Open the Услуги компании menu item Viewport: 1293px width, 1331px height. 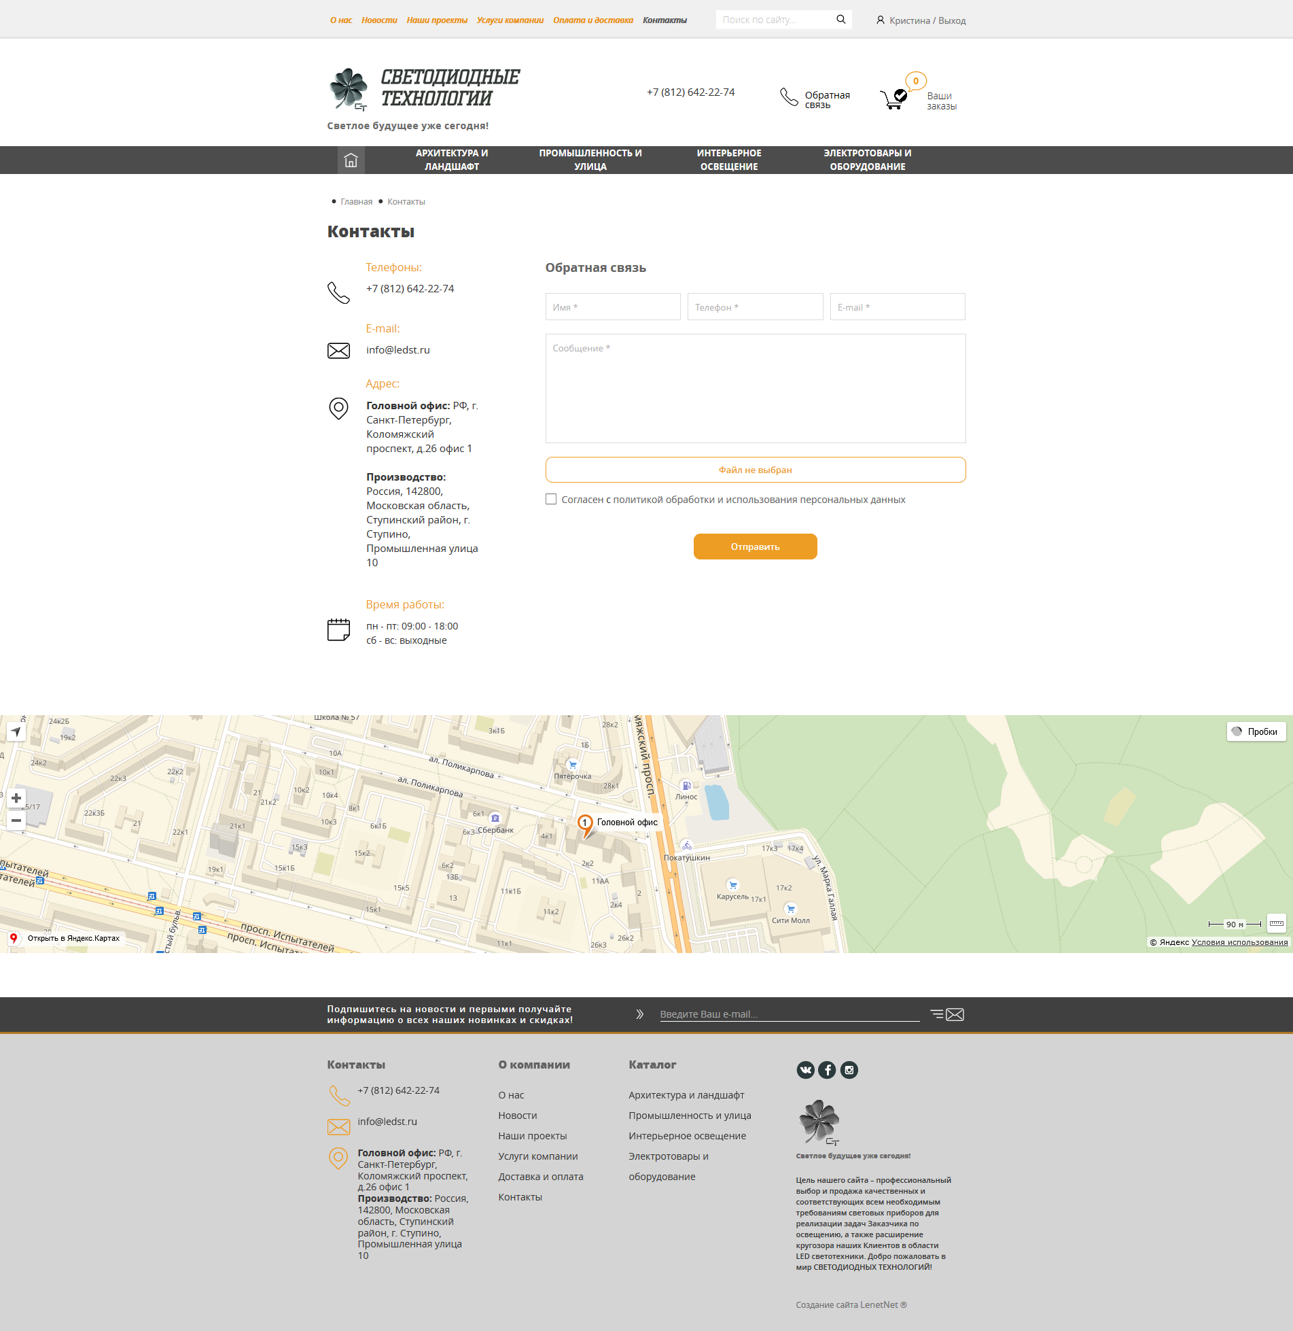[x=510, y=20]
